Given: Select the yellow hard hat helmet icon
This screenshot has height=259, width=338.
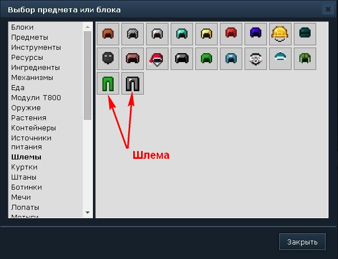Looking at the screenshot, I should [280, 34].
